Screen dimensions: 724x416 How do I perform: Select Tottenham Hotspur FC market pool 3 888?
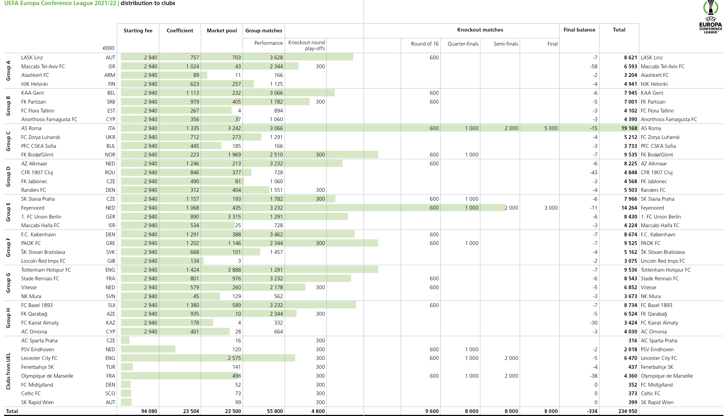point(234,270)
